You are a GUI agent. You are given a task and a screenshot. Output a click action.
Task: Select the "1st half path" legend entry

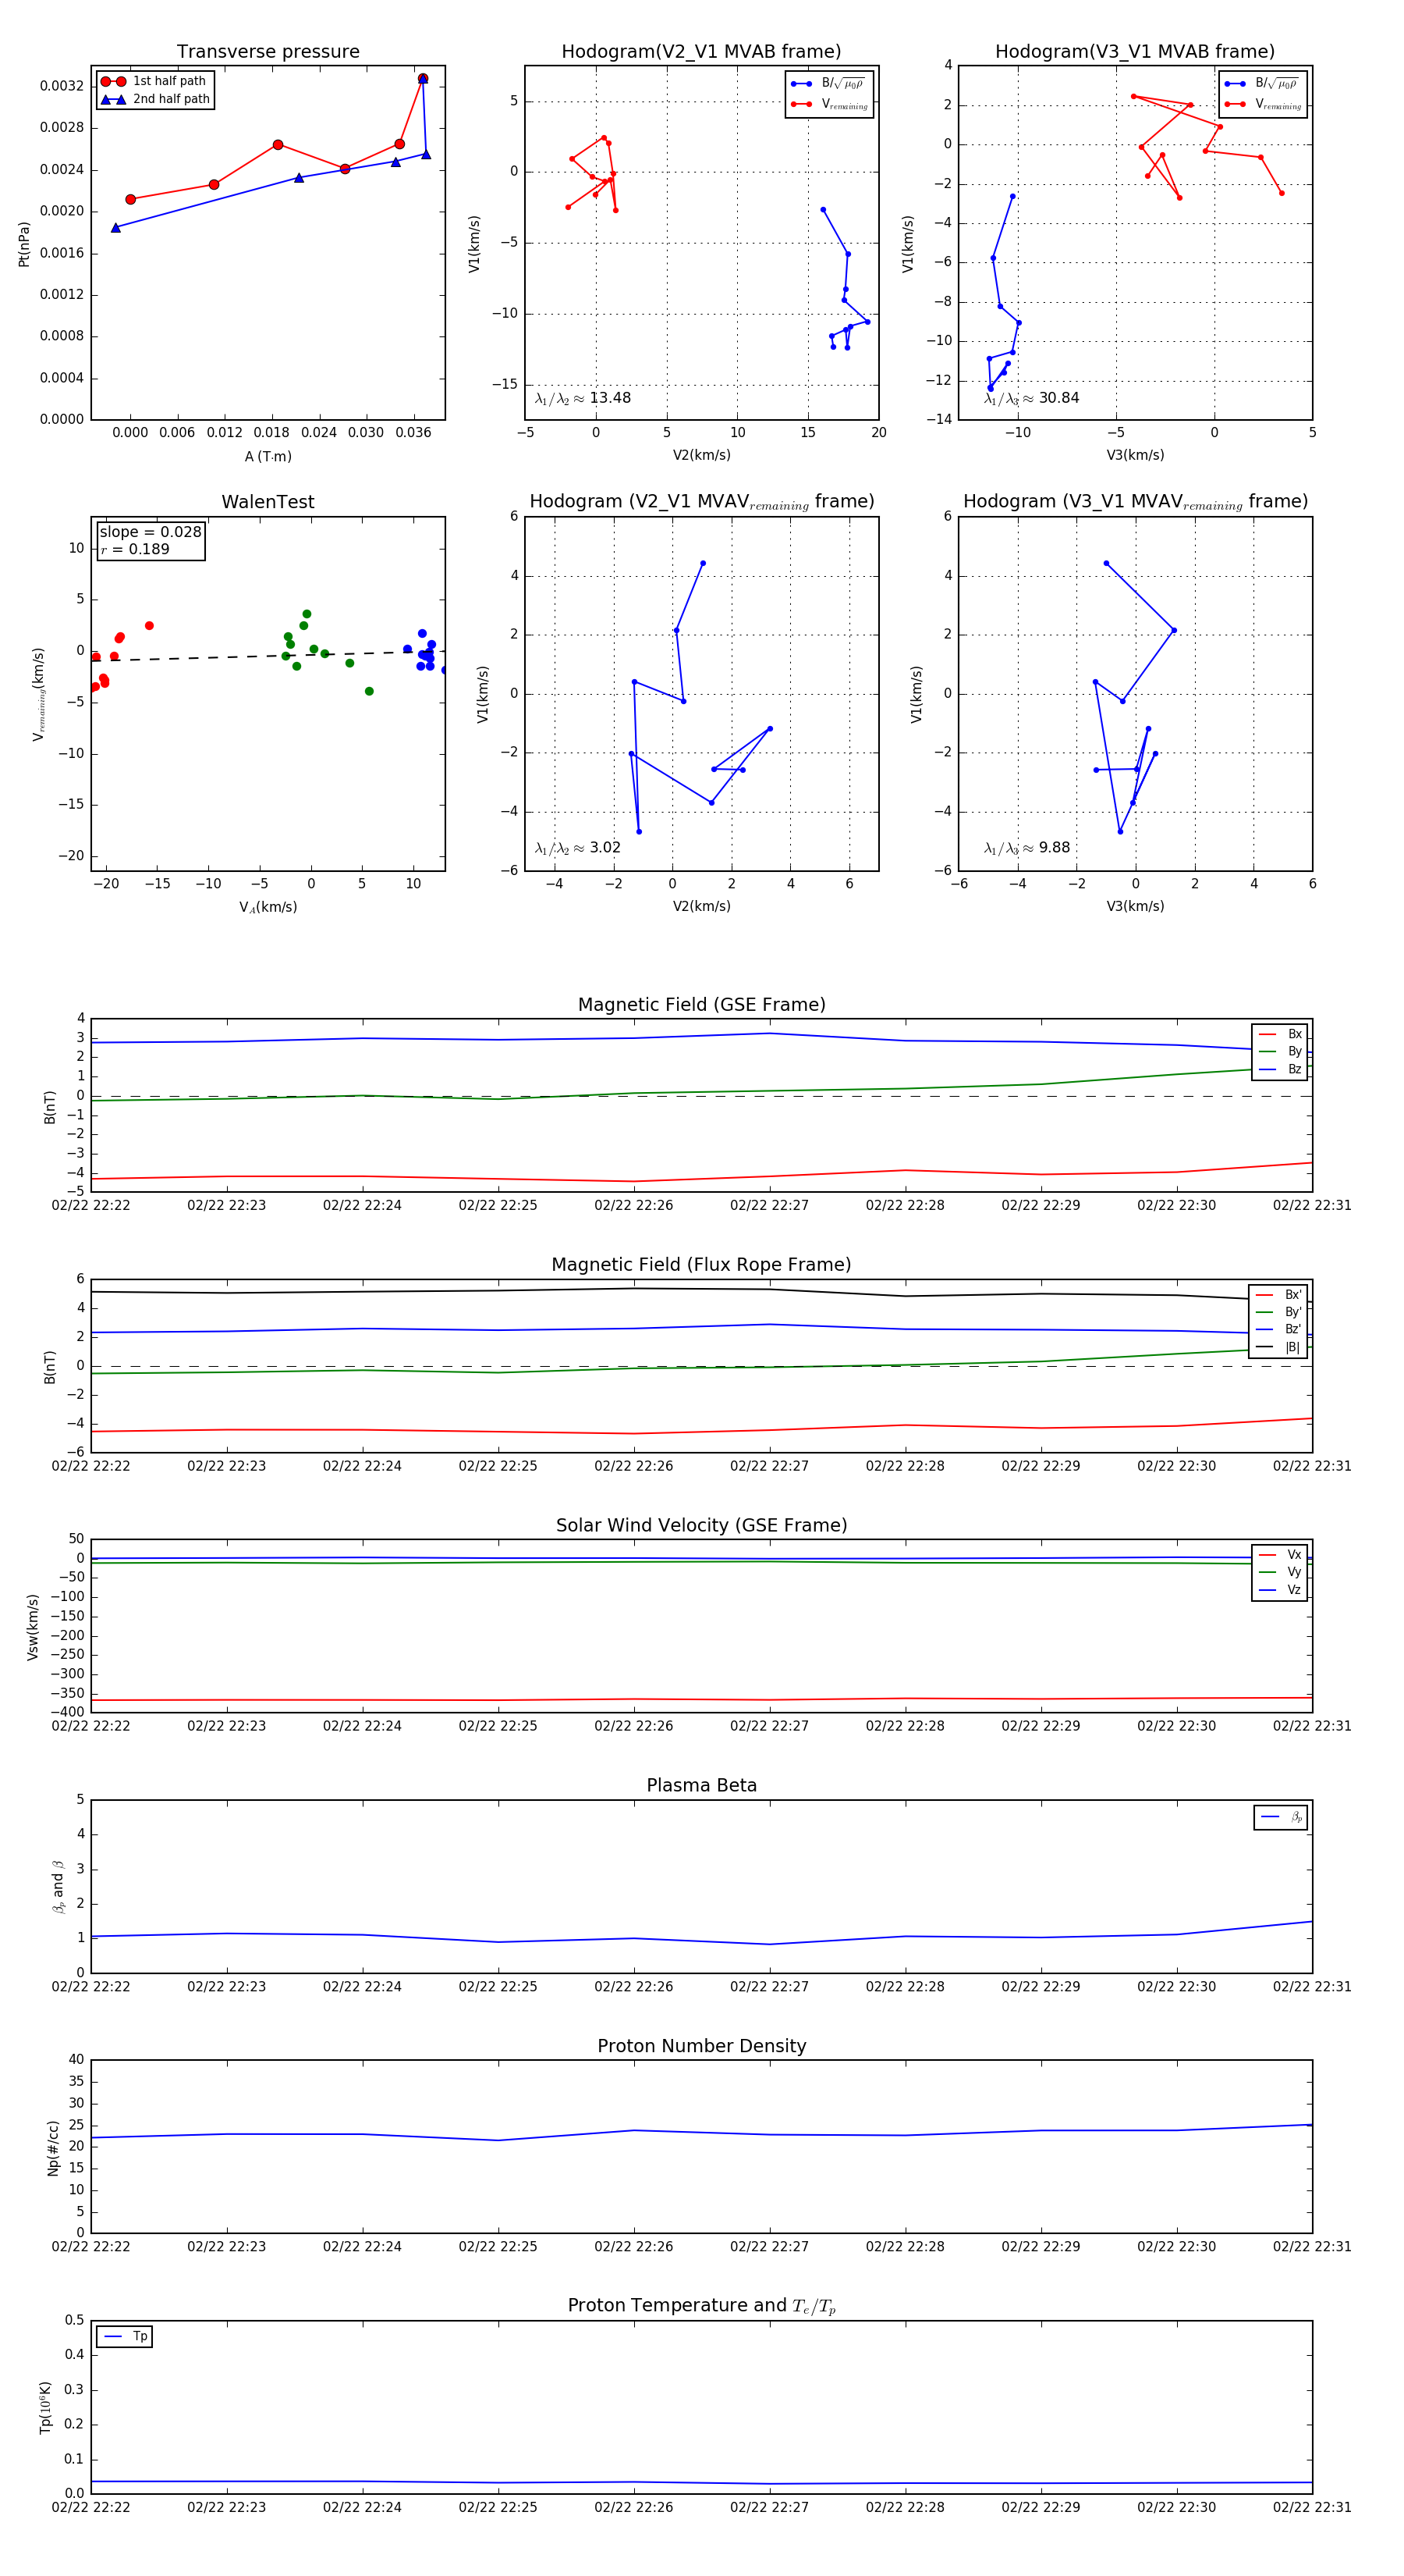[154, 81]
